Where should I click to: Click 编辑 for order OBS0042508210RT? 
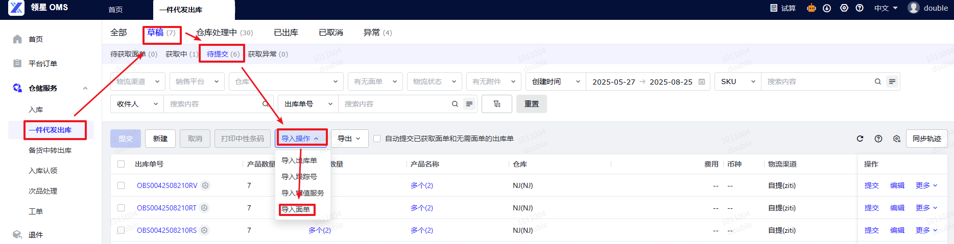pyautogui.click(x=897, y=208)
